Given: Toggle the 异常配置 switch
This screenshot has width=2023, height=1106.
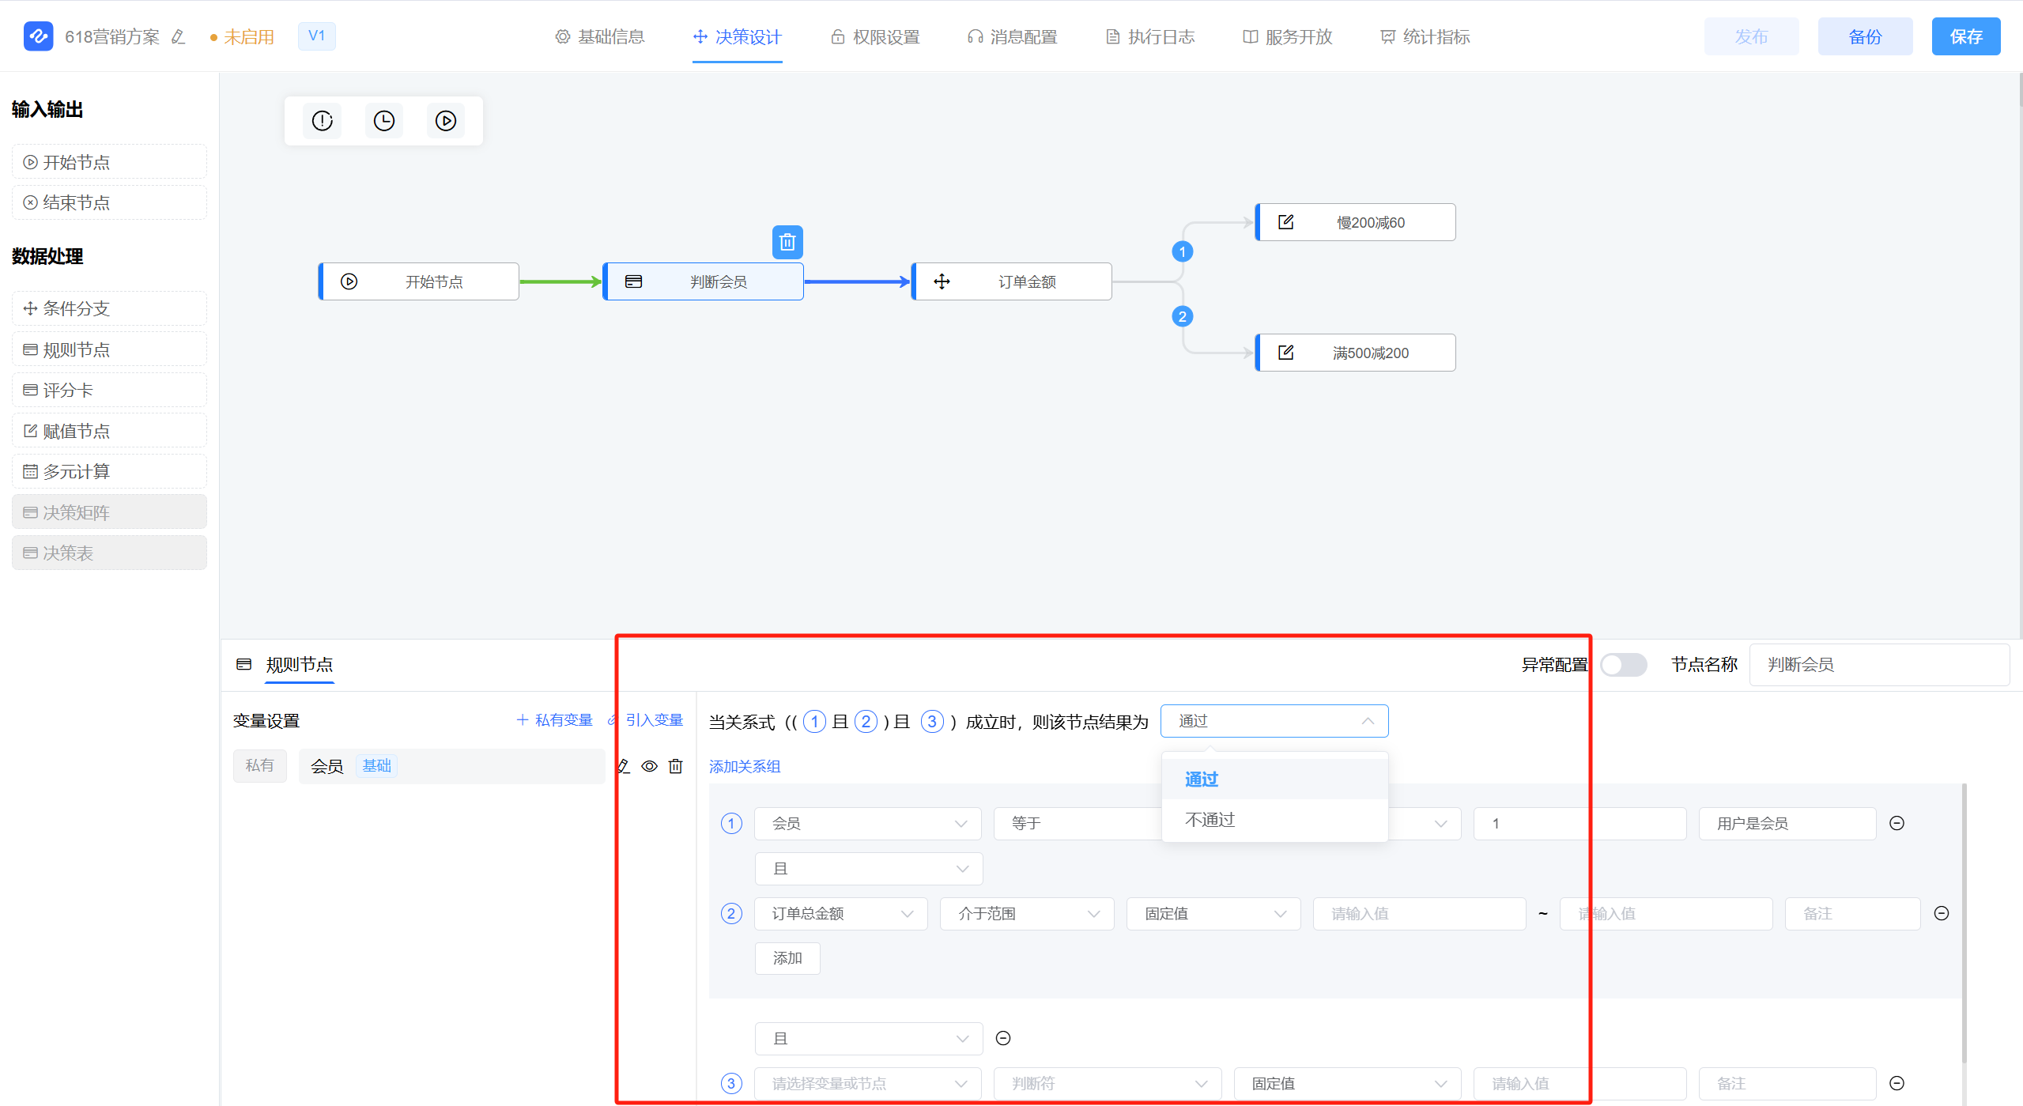Looking at the screenshot, I should (1622, 665).
